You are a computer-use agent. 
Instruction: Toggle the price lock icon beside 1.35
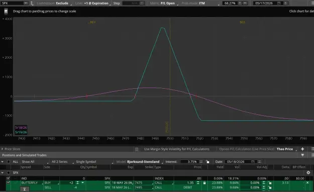tap(204, 183)
